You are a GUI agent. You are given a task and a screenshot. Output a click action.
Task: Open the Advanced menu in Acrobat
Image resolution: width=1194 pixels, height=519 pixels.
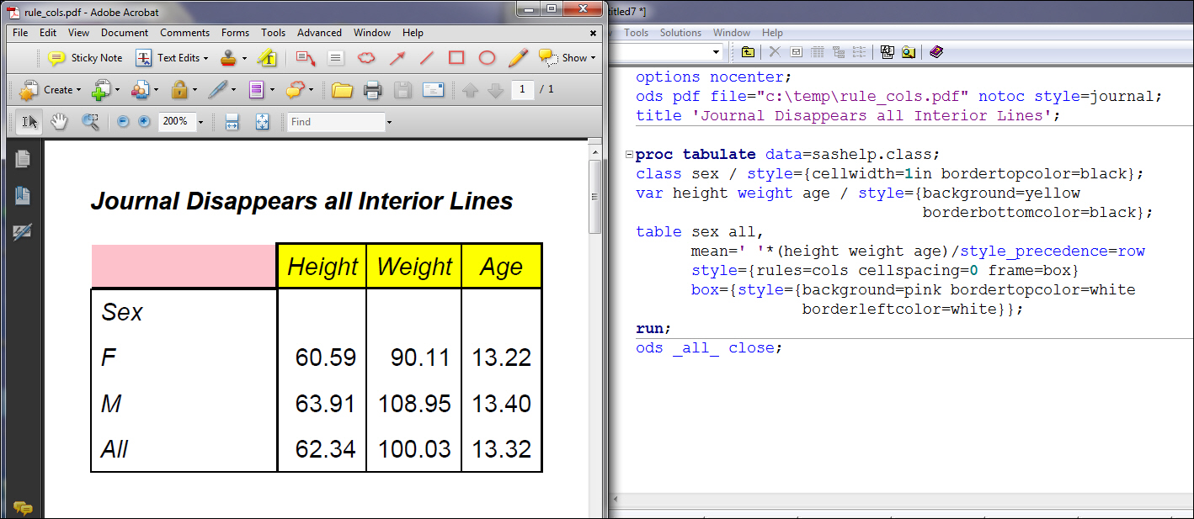[319, 33]
